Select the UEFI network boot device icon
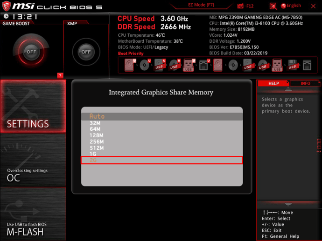This screenshot has height=241, width=322. [204, 65]
